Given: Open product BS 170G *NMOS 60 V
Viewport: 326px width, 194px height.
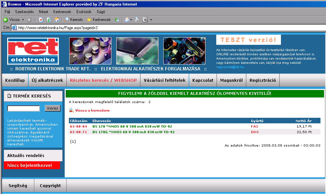Looking at the screenshot, I should click(x=134, y=132).
